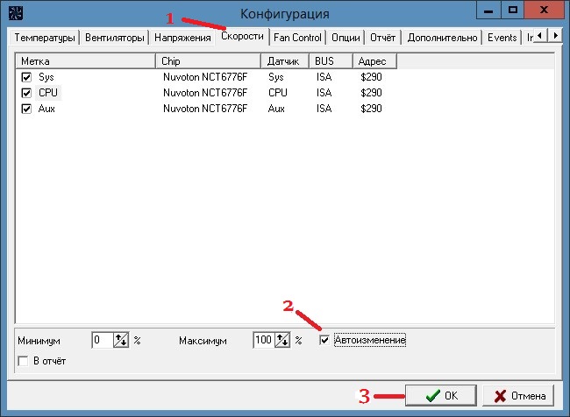Click ISA bus value in CPU row
The image size is (570, 417).
pyautogui.click(x=324, y=93)
